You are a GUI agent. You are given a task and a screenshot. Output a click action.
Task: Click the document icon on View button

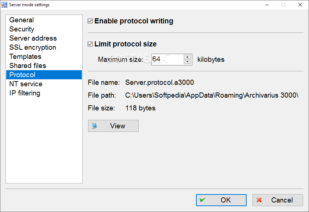(x=94, y=126)
